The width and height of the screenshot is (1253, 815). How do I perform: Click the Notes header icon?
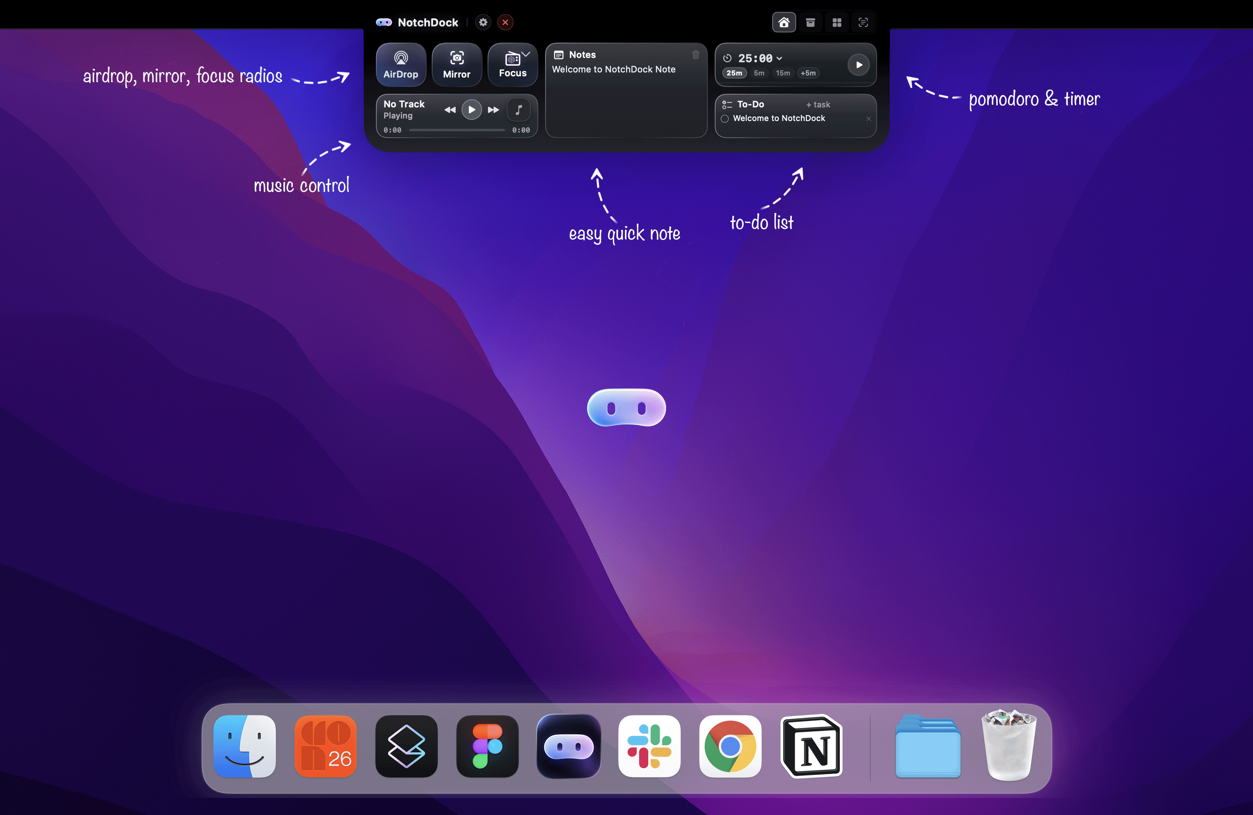coord(559,55)
